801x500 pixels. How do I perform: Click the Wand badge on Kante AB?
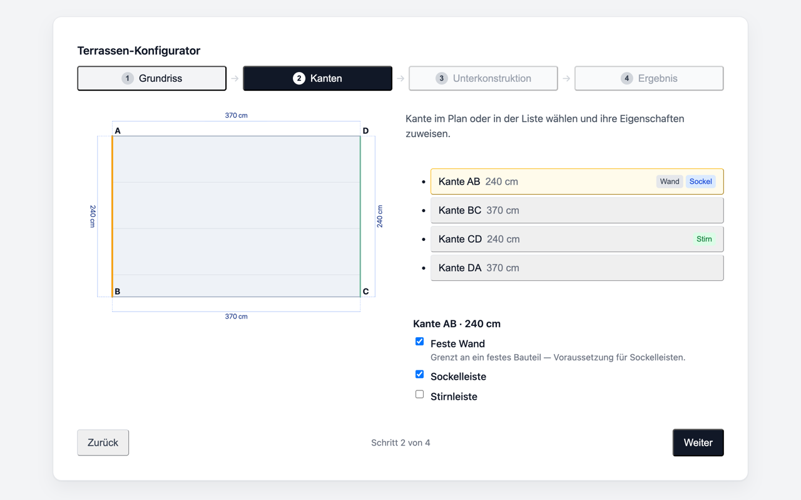point(670,181)
